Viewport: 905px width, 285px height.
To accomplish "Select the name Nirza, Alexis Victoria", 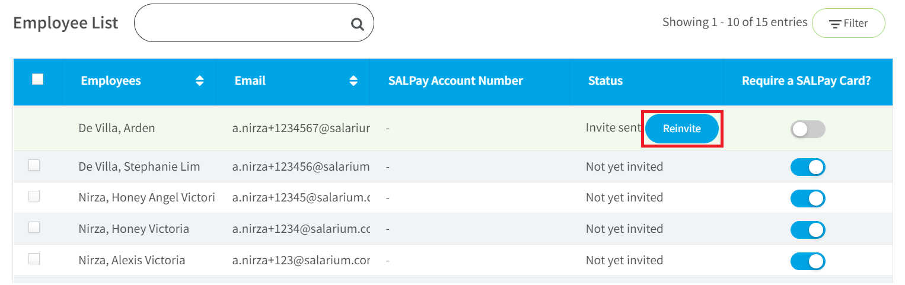I will 132,260.
